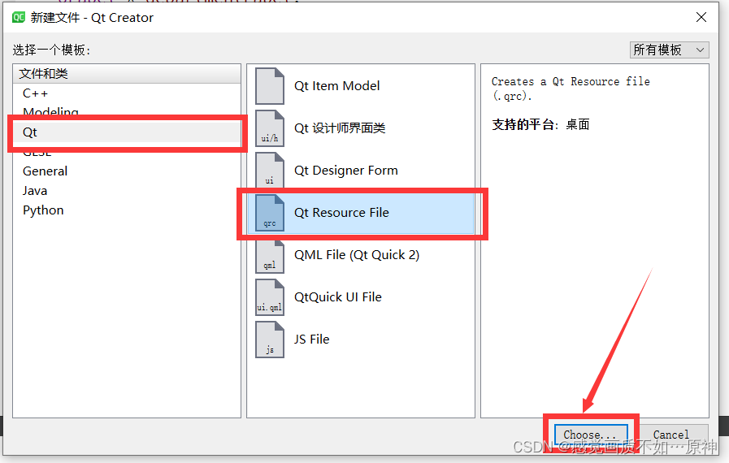
Task: Open the 所有模板 template filter dropdown
Action: pyautogui.click(x=669, y=50)
